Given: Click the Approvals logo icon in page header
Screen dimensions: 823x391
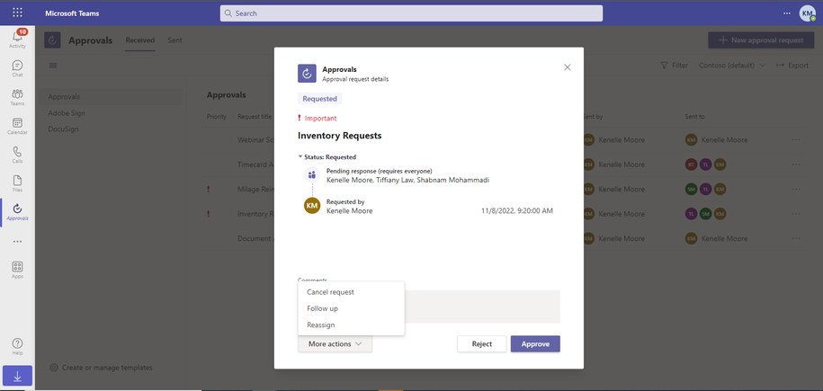Looking at the screenshot, I should pos(52,40).
